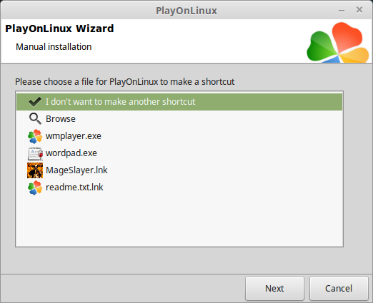Pick MageSlayer.lnk for the shortcut
Screen dimensions: 373x303
(179, 170)
